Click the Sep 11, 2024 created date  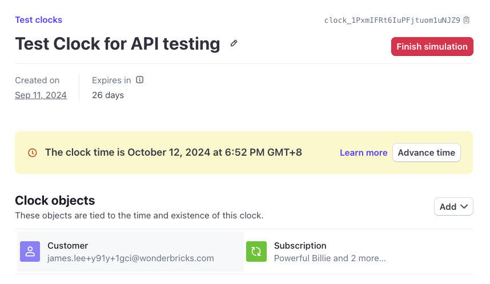point(41,95)
